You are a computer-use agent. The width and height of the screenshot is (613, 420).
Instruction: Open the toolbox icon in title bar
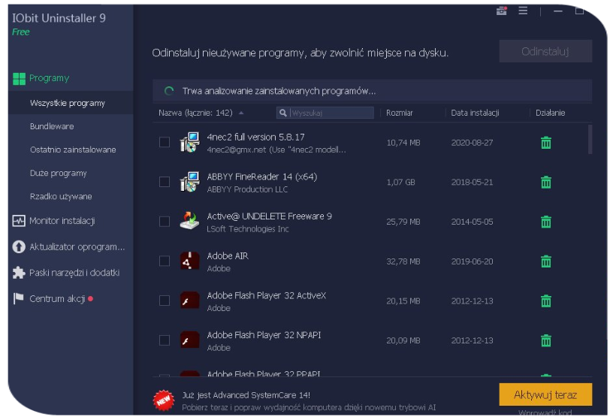pyautogui.click(x=502, y=11)
